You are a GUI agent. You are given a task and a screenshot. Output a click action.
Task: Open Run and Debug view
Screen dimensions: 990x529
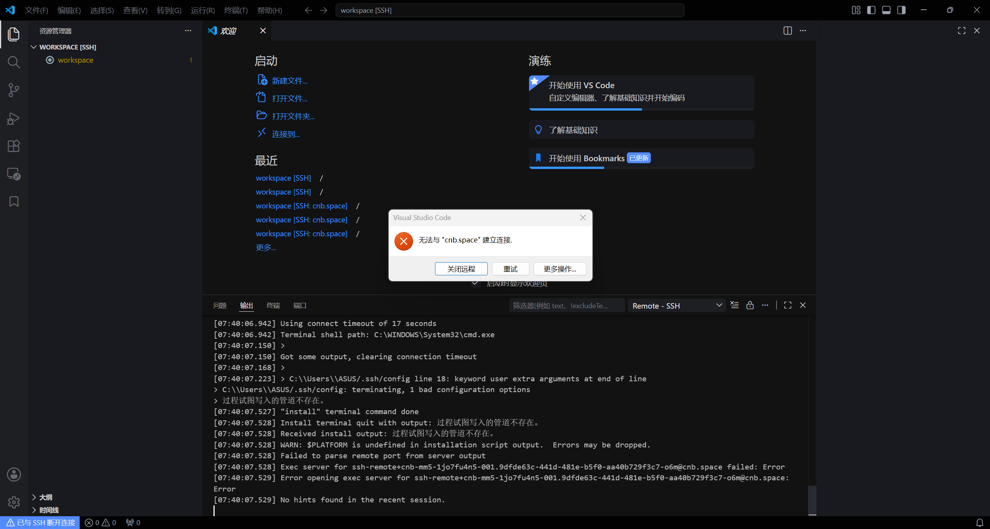(14, 118)
